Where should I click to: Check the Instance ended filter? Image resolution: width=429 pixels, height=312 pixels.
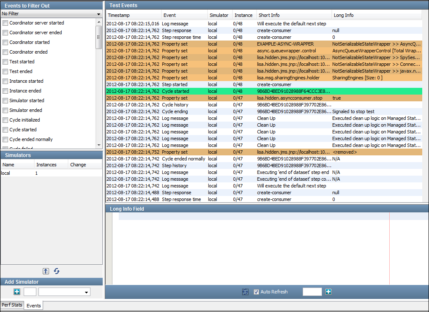click(5, 91)
